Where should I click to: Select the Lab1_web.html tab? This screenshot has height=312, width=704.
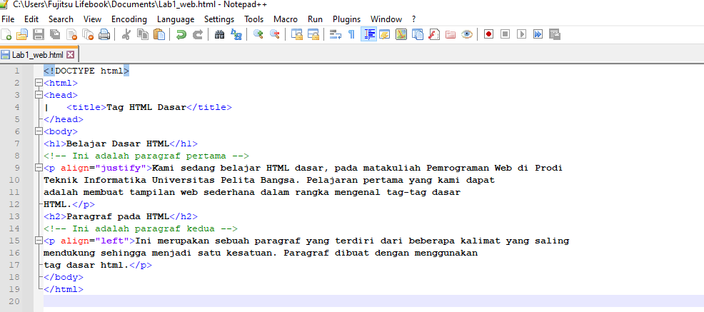(39, 55)
